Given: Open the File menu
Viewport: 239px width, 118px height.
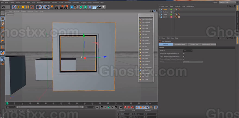Looking at the screenshot, I should pyautogui.click(x=2, y=3).
